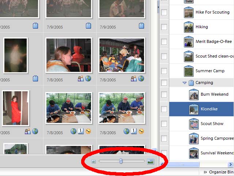Click the globe icon under the guitarist group photo

pyautogui.click(x=141, y=78)
